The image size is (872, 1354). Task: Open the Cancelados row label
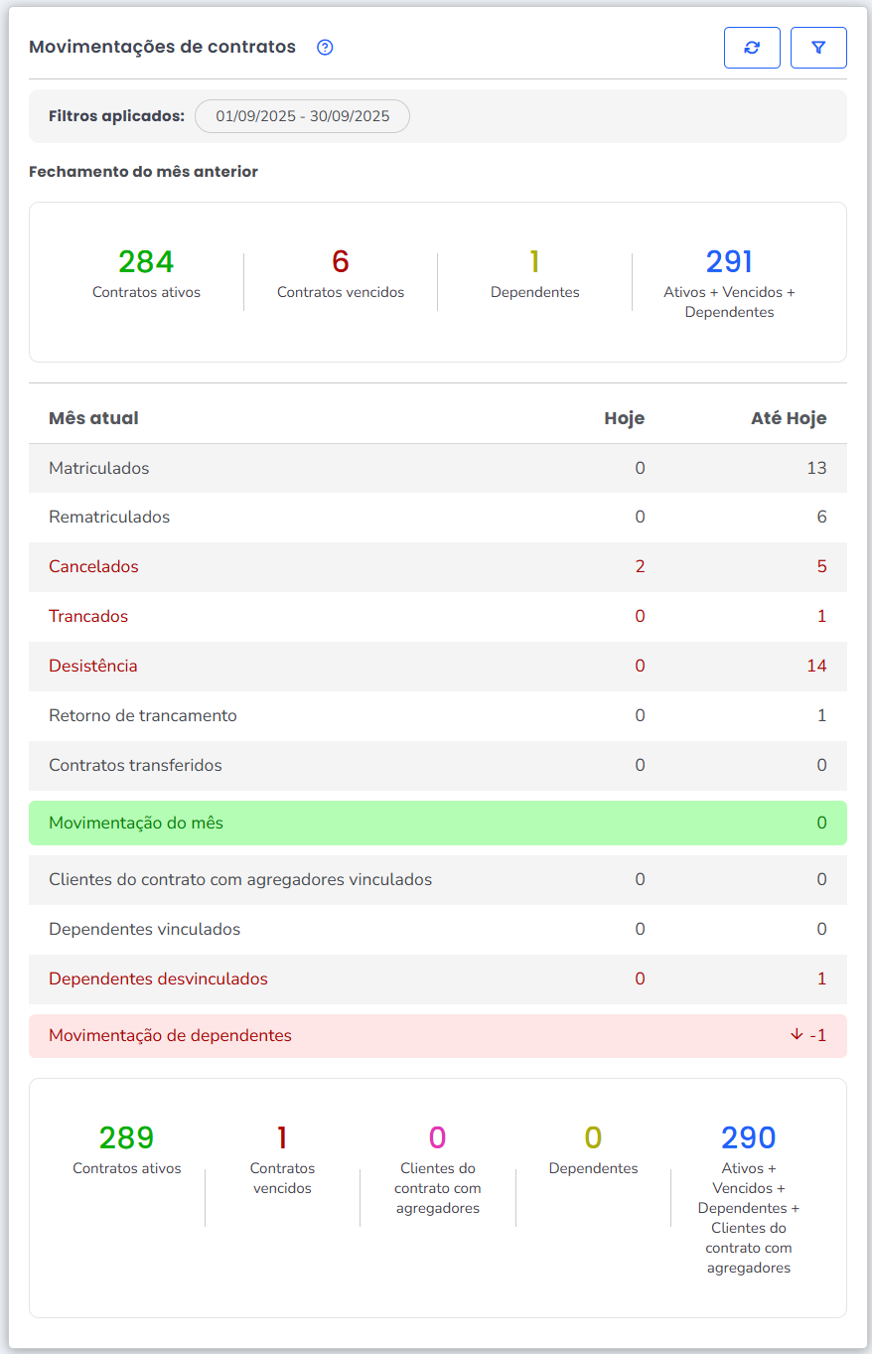(x=93, y=566)
